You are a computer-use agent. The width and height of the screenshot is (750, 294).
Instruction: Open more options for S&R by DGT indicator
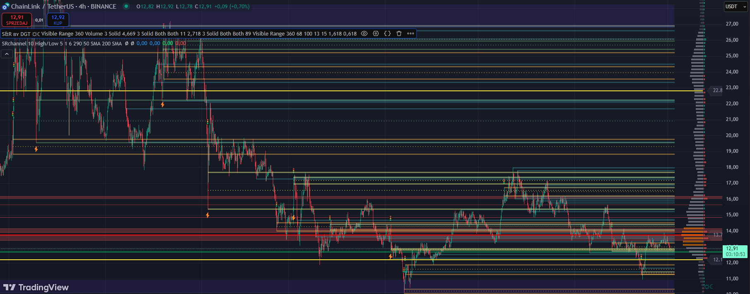point(411,33)
